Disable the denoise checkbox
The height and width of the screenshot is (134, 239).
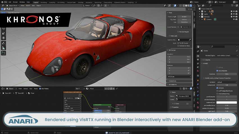coord(217,88)
